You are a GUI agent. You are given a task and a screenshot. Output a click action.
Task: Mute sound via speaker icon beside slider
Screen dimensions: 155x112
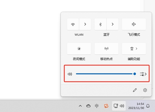point(70,74)
